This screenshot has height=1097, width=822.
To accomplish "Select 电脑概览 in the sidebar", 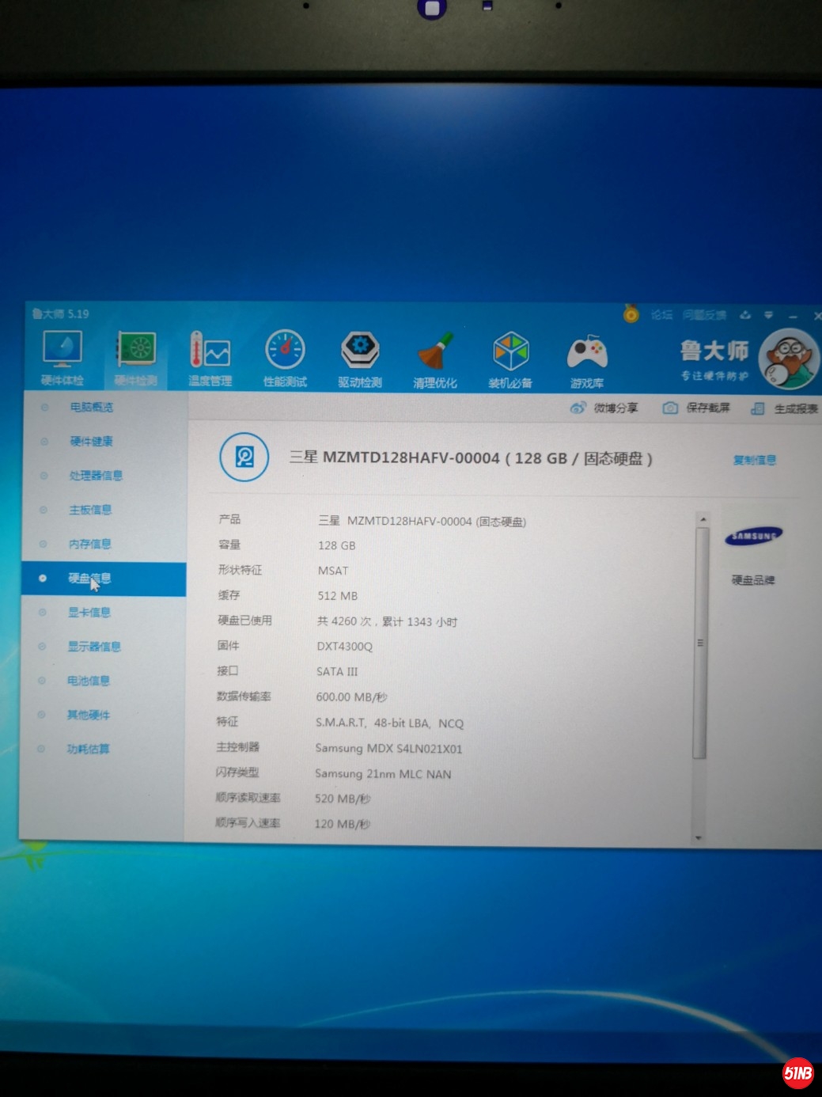I will (x=91, y=407).
